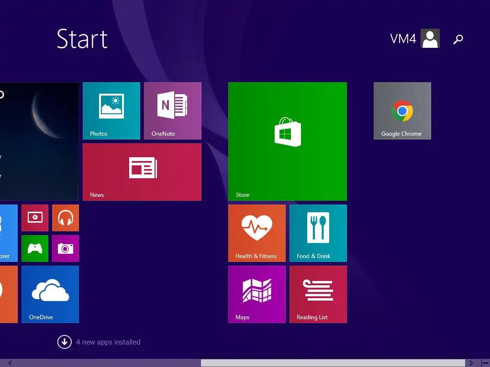
Task: Click the horizontal scrollbar thumb
Action: point(333,363)
